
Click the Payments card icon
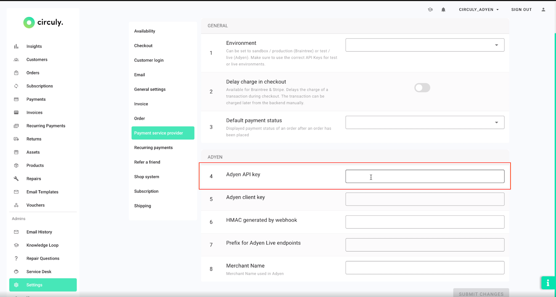(x=16, y=99)
